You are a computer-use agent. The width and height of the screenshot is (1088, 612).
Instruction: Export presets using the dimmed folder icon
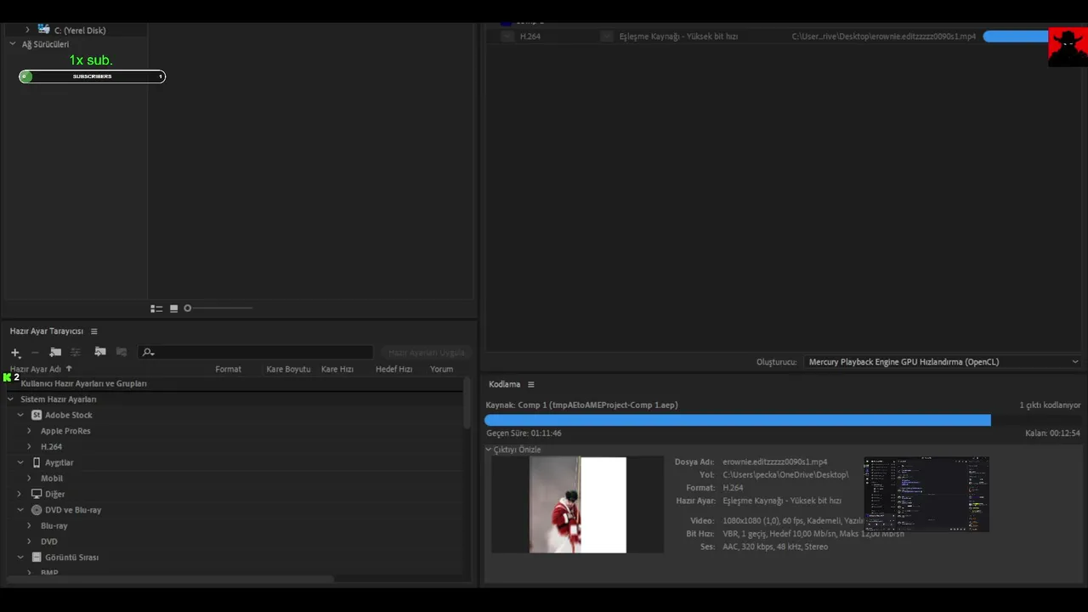122,352
